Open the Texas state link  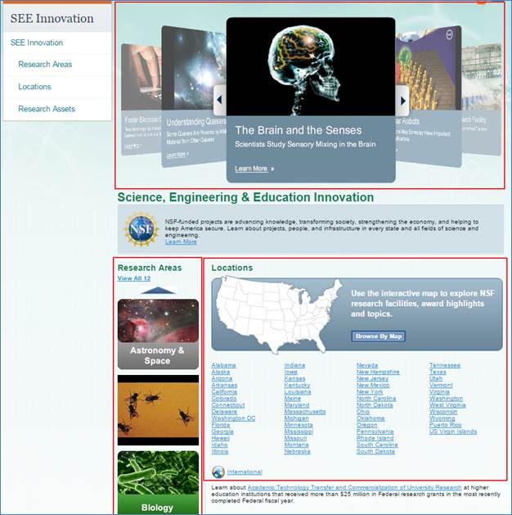pyautogui.click(x=438, y=372)
